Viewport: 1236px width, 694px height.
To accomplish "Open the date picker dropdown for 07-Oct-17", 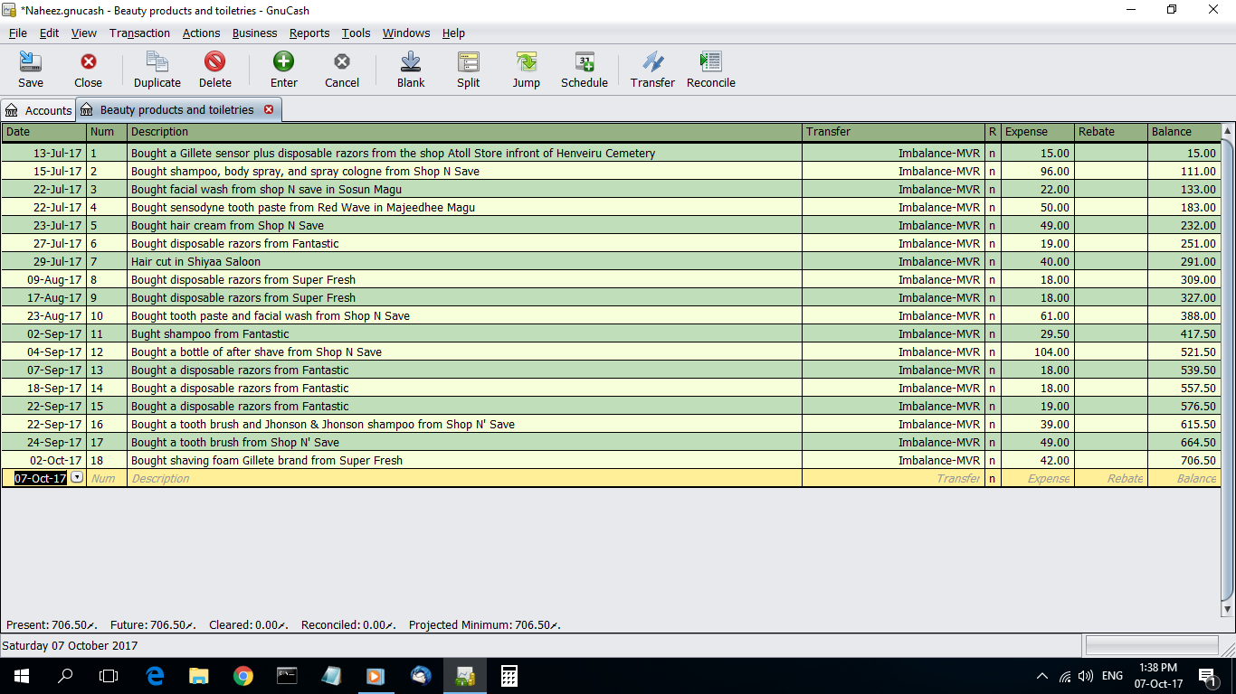I will [77, 477].
